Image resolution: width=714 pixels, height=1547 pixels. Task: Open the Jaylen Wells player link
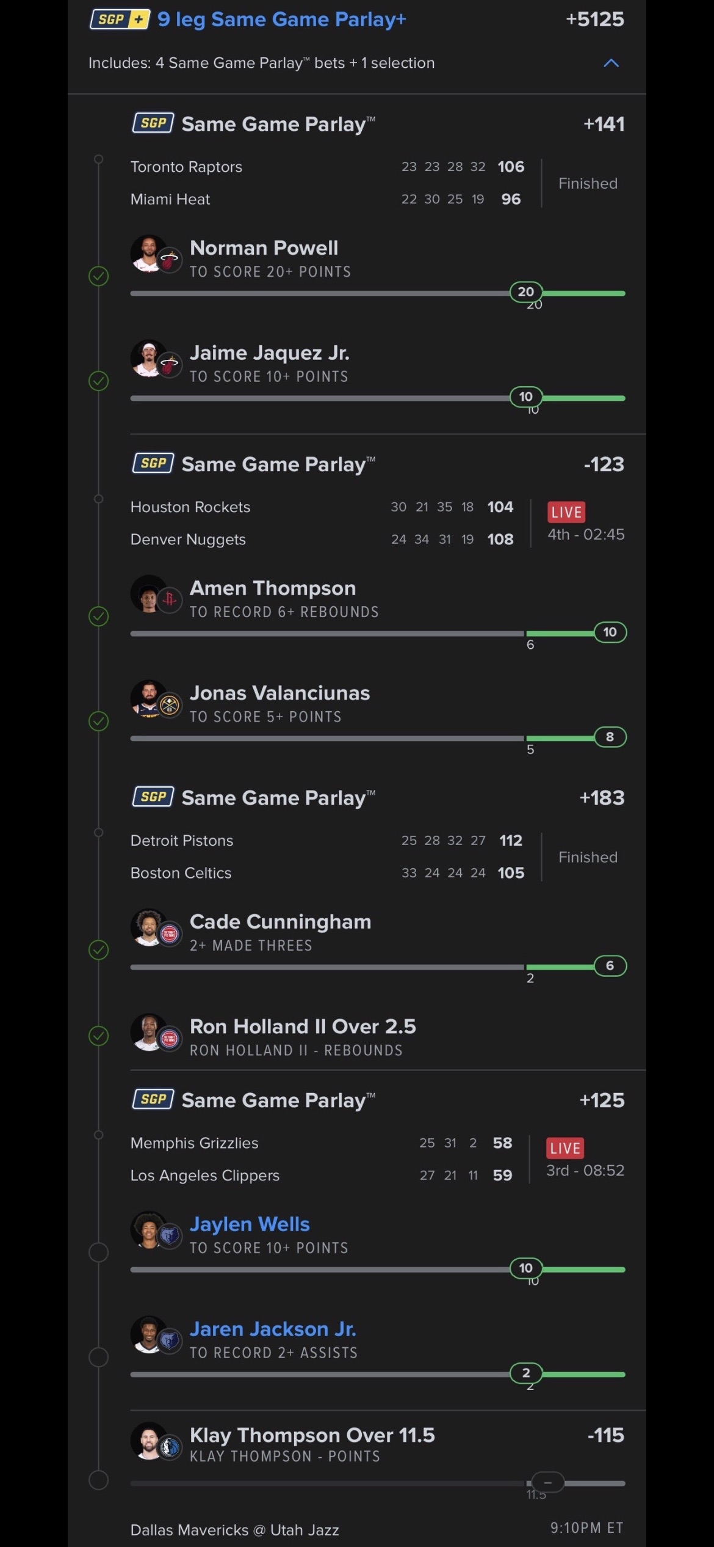[x=250, y=1224]
